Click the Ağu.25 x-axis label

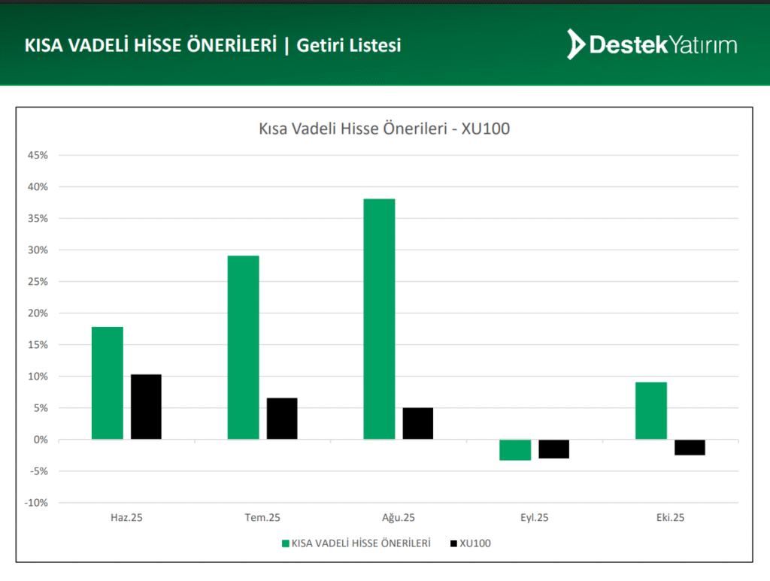399,517
